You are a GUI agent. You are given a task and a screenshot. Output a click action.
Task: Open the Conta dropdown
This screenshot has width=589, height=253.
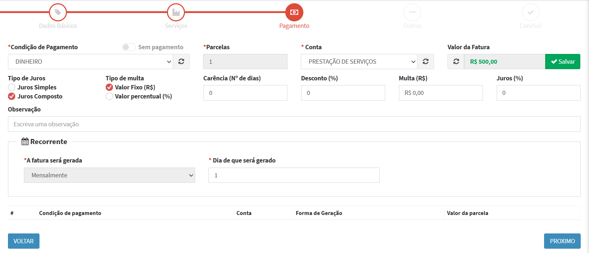359,62
